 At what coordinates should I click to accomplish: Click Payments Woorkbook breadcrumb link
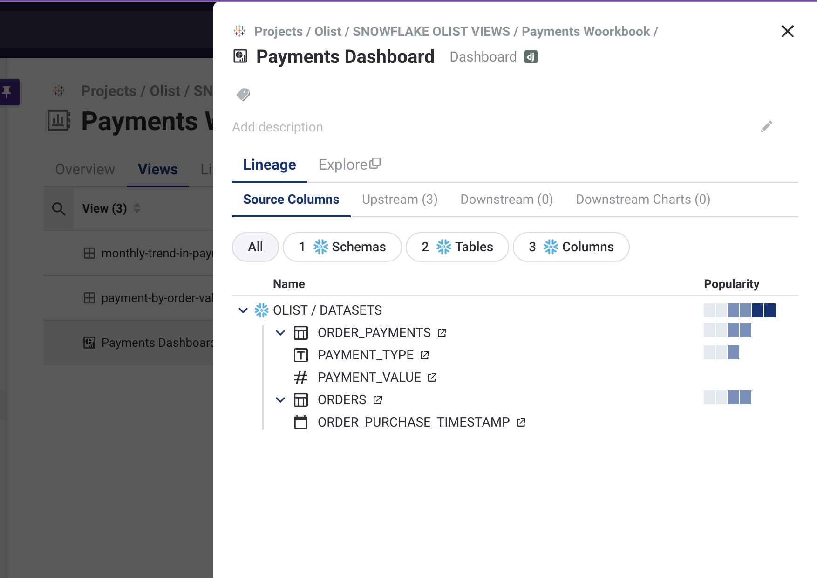pyautogui.click(x=586, y=32)
